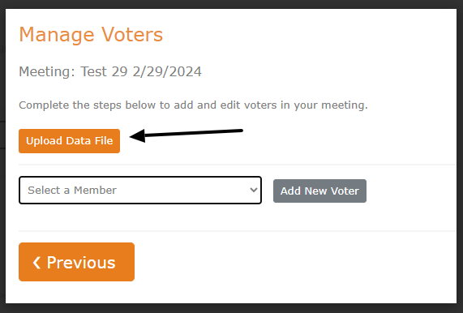Click the dark backdrop above the dialog

tap(232, 4)
